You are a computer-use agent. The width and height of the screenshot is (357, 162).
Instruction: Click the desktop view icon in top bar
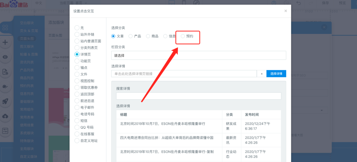(172, 3)
